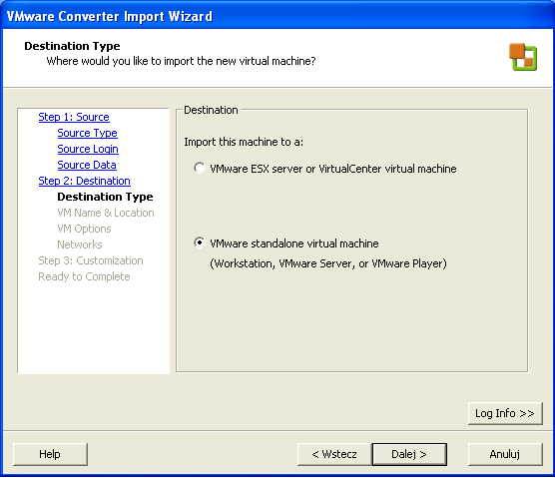Click VM Options step entry
This screenshot has width=555, height=478.
coord(84,229)
